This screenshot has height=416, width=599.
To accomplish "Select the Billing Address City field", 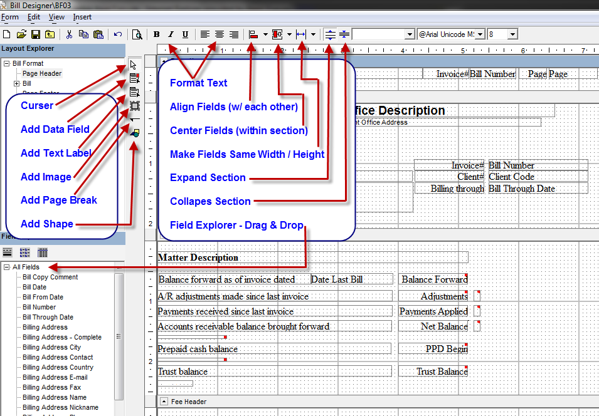I will click(51, 347).
